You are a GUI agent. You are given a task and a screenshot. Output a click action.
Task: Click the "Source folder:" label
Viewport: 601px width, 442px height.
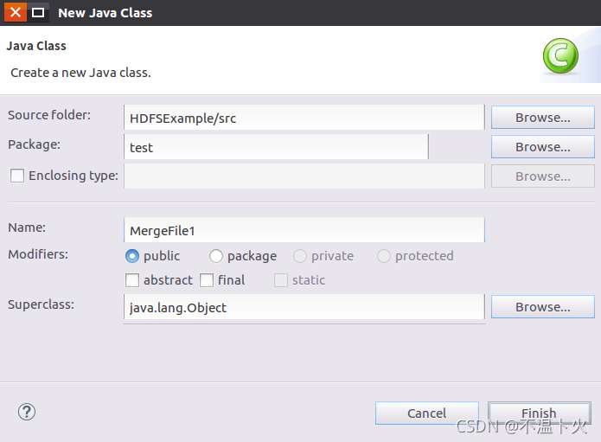coord(49,115)
